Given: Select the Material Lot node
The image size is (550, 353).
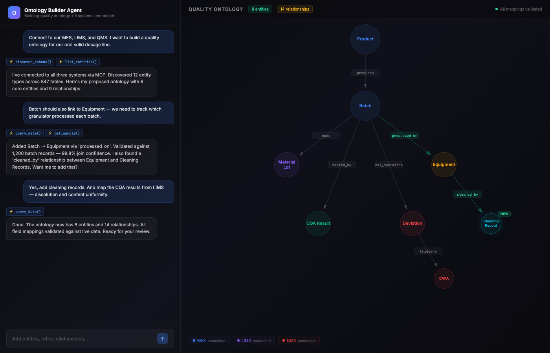Looking at the screenshot, I should pos(287,165).
